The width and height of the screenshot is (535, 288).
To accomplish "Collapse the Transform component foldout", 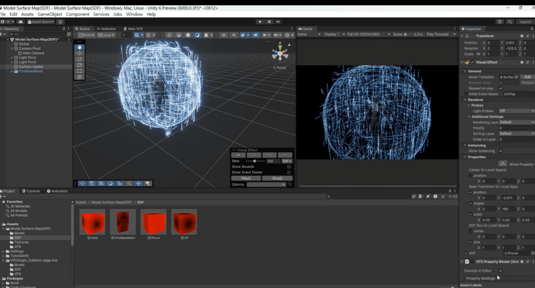I will [x=463, y=36].
